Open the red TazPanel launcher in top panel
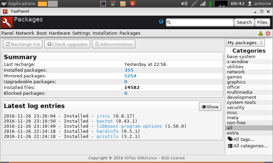 coord(133,4)
